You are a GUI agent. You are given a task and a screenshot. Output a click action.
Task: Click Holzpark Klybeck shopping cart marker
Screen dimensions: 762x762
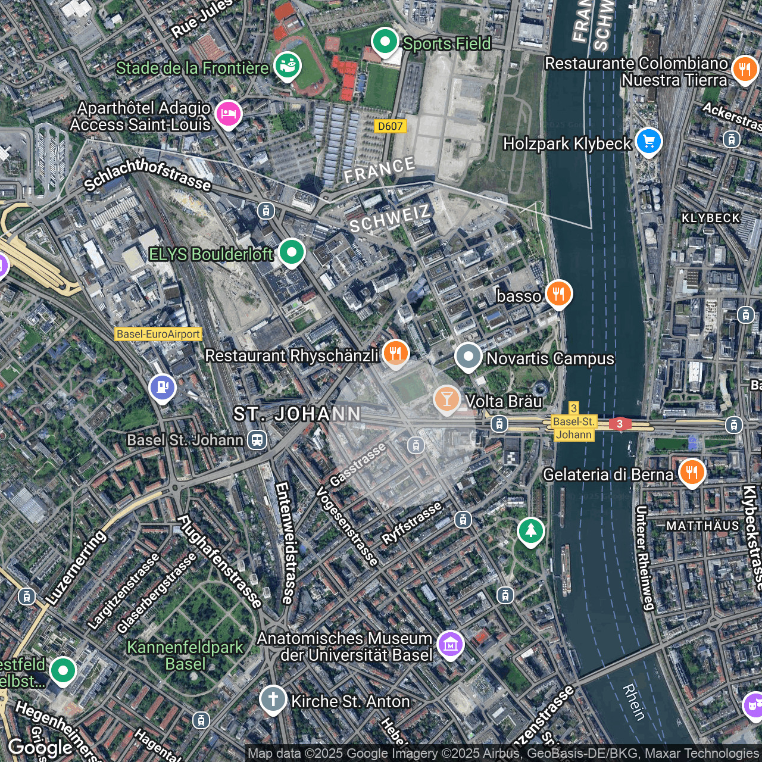[x=649, y=142]
